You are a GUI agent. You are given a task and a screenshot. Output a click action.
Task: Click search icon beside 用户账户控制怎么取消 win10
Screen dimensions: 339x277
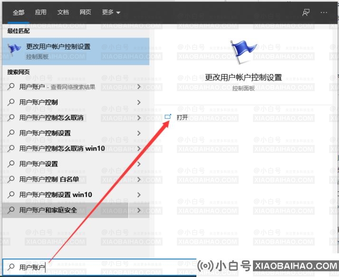11,148
